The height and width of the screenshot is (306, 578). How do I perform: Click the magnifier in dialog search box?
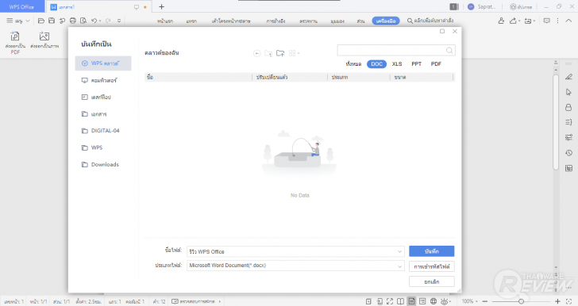point(449,51)
